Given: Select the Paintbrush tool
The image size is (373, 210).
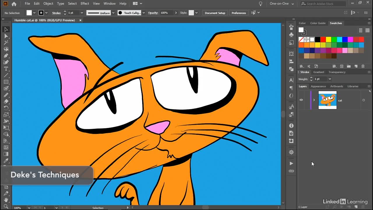Looking at the screenshot, I should 6,88.
